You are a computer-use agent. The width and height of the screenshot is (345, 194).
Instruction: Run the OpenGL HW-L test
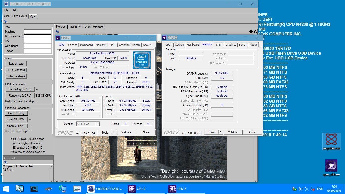pyautogui.click(x=16, y=126)
